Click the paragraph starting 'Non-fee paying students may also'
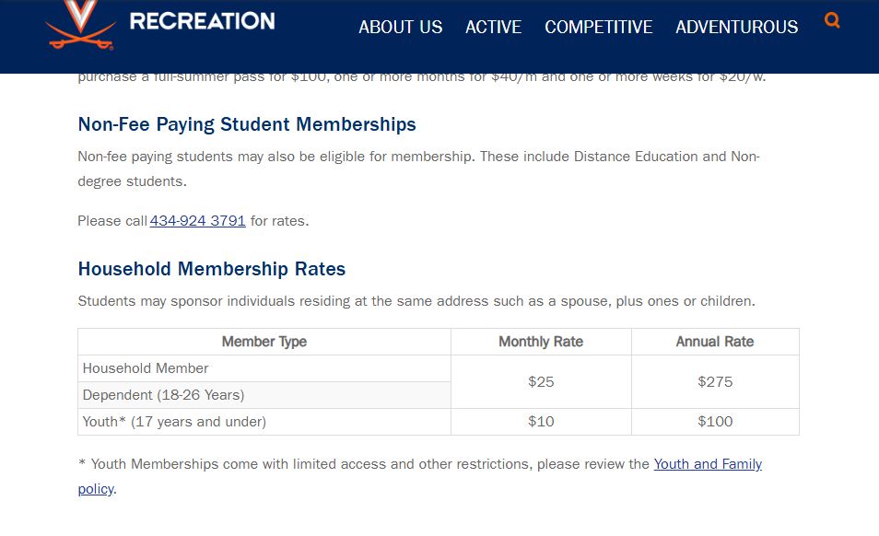Viewport: 879px width, 536px height. pos(418,169)
